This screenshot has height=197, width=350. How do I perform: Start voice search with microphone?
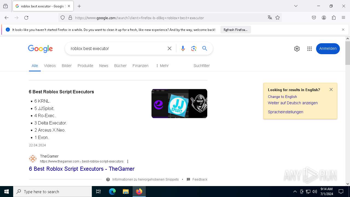(x=183, y=48)
